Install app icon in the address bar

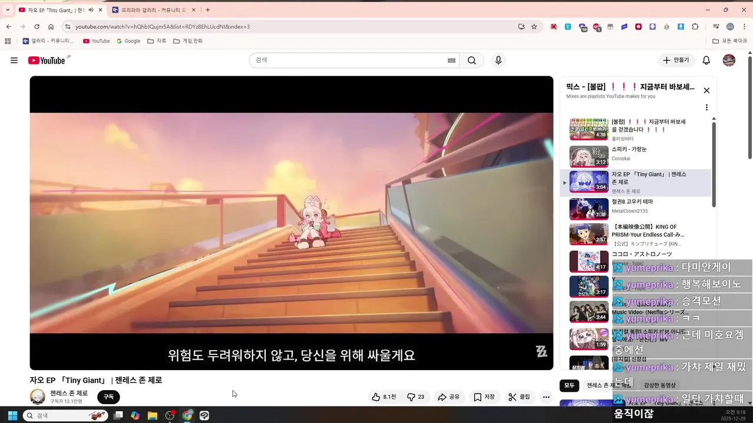click(x=521, y=26)
